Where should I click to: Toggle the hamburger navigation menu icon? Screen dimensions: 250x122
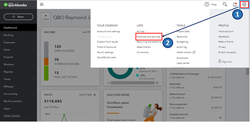click(x=42, y=4)
